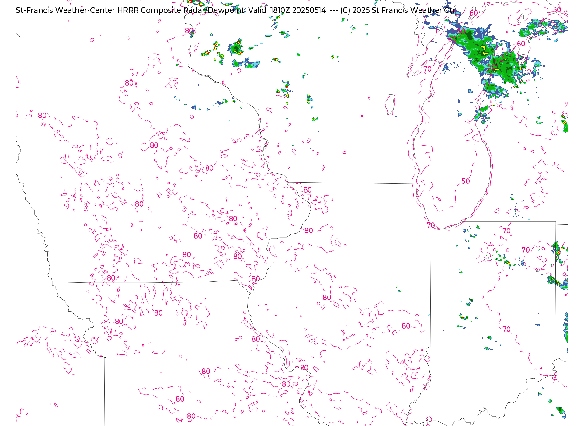
Task: Click the Lake Winnebago outline in Wisconsin
Action: tap(390, 105)
